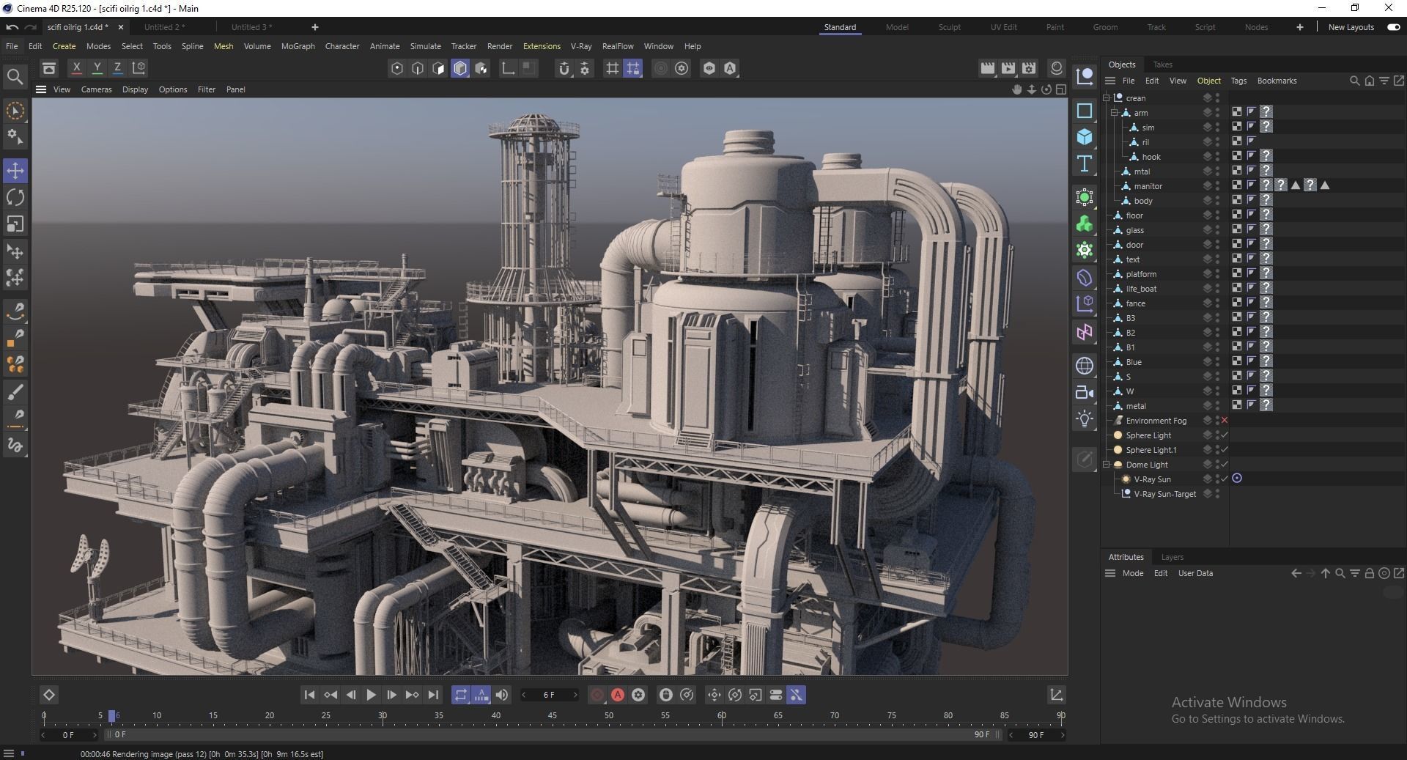Open the search magnifier tool
Screen dimensions: 1407x760
[15, 76]
